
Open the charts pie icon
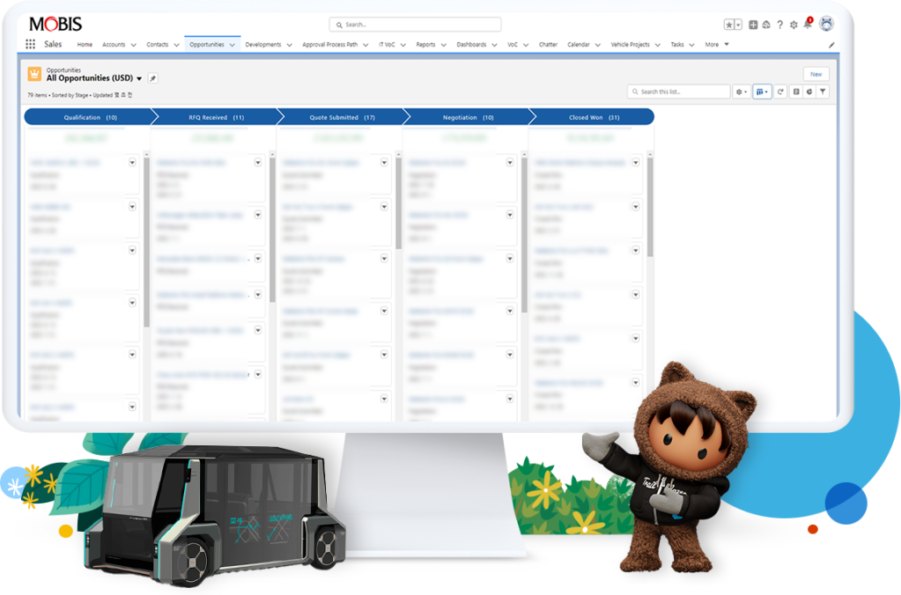tap(809, 92)
